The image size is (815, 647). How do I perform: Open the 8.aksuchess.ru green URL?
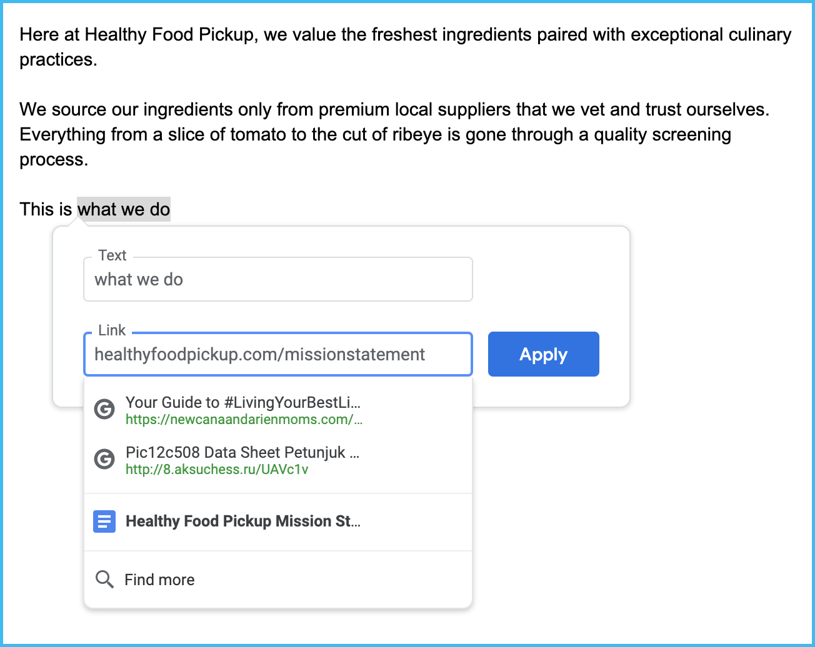click(x=217, y=470)
